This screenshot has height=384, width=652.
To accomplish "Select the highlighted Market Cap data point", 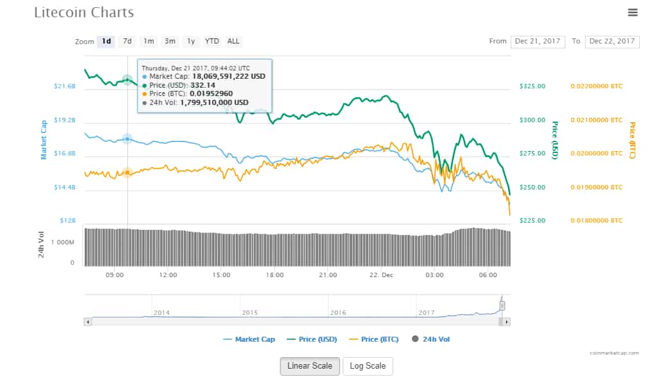I will 127,139.
